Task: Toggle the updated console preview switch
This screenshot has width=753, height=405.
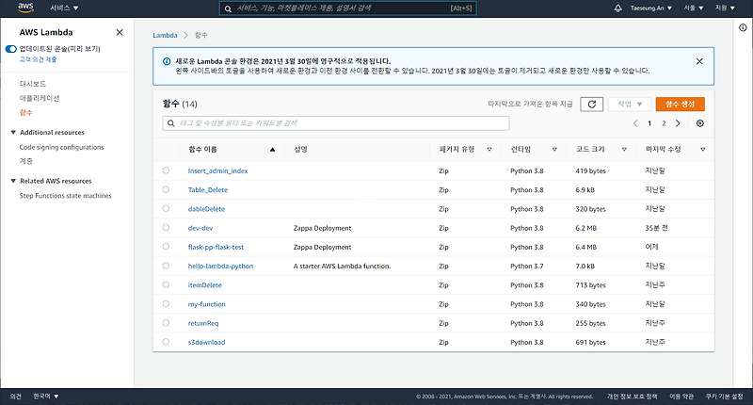Action: pyautogui.click(x=11, y=49)
